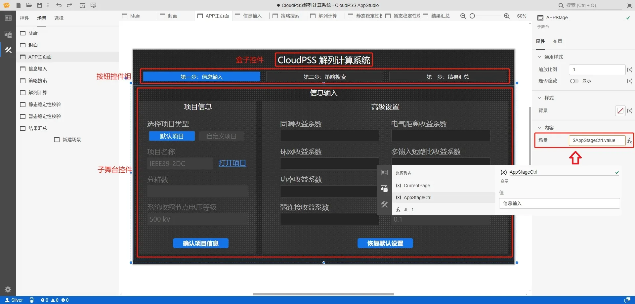Confirm AppStageCtrl variable name checkmark
The height and width of the screenshot is (304, 635).
point(617,172)
